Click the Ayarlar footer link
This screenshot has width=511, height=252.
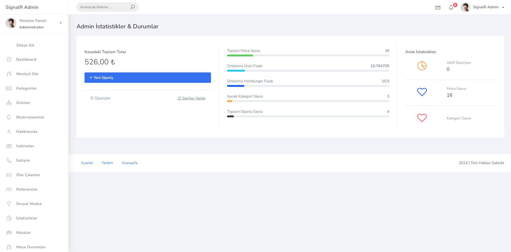click(87, 163)
